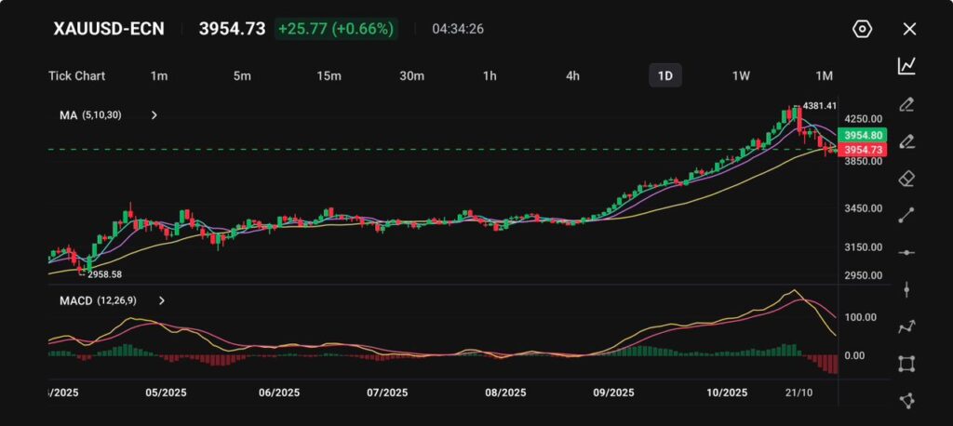Select the 1D timeframe option
This screenshot has height=426, width=953.
(664, 75)
